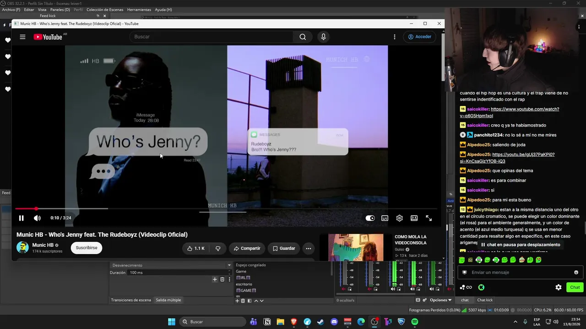The width and height of the screenshot is (586, 329).
Task: Open saicokiller's YouTube watch link
Action: [509, 112]
